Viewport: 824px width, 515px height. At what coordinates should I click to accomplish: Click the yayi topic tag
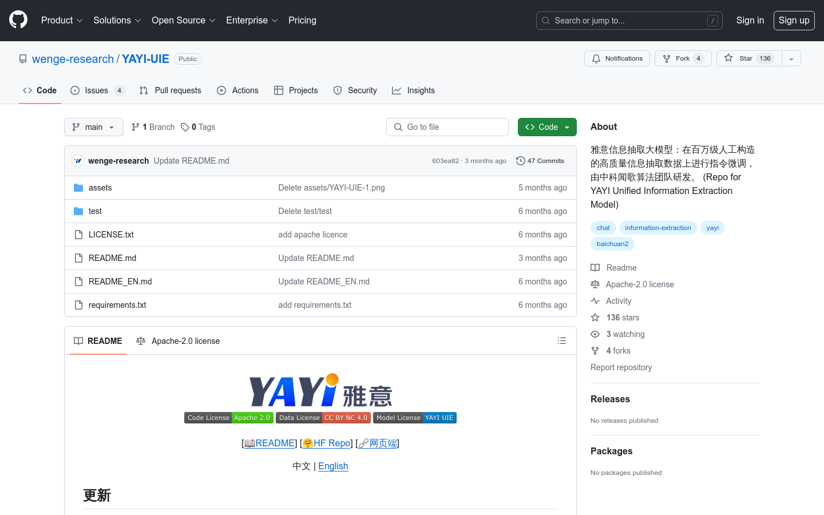(712, 228)
